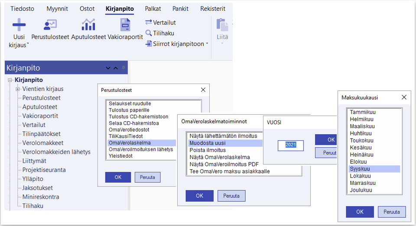Click Vertailut in the ribbon
The height and width of the screenshot is (226, 416).
pyautogui.click(x=160, y=23)
